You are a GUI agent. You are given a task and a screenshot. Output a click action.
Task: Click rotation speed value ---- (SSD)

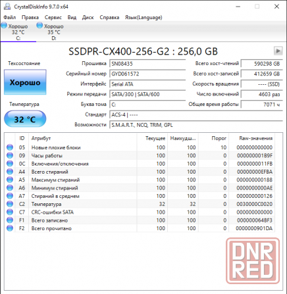[262, 84]
